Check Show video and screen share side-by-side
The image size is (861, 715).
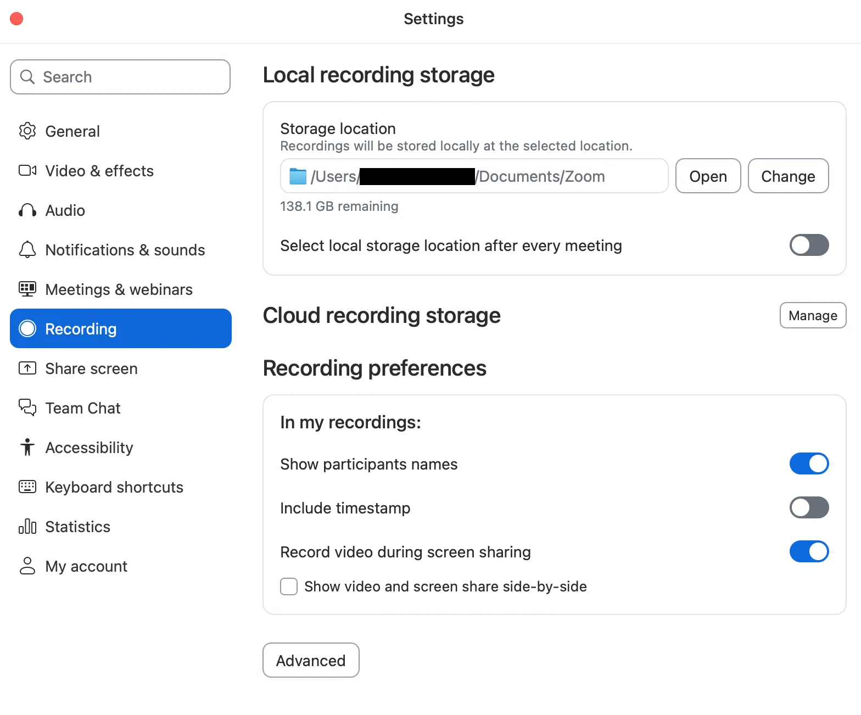[289, 586]
